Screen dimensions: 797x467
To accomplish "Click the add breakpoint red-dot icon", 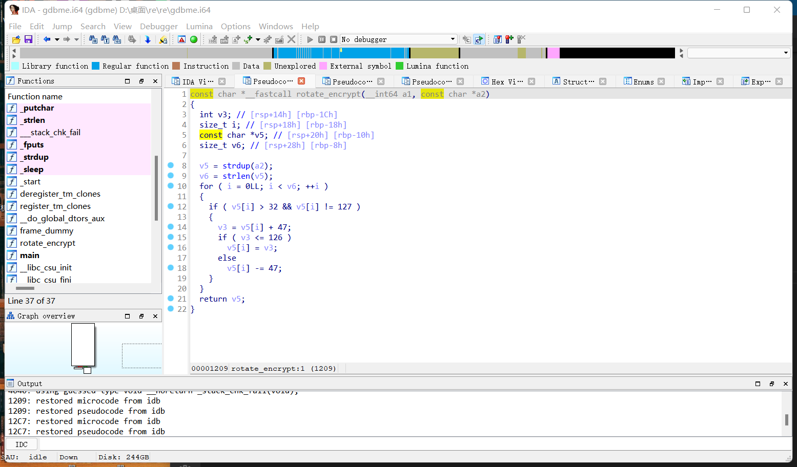I will pyautogui.click(x=509, y=39).
